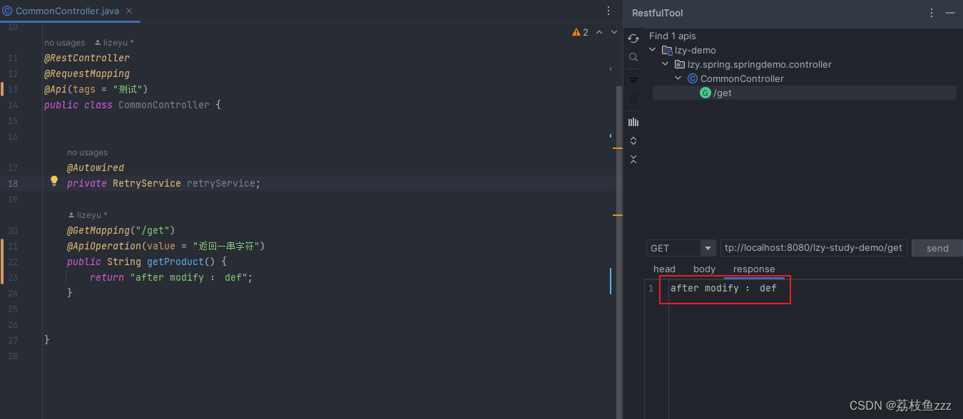Viewport: 963px width, 419px height.
Task: Switch to the body tab
Action: point(704,269)
